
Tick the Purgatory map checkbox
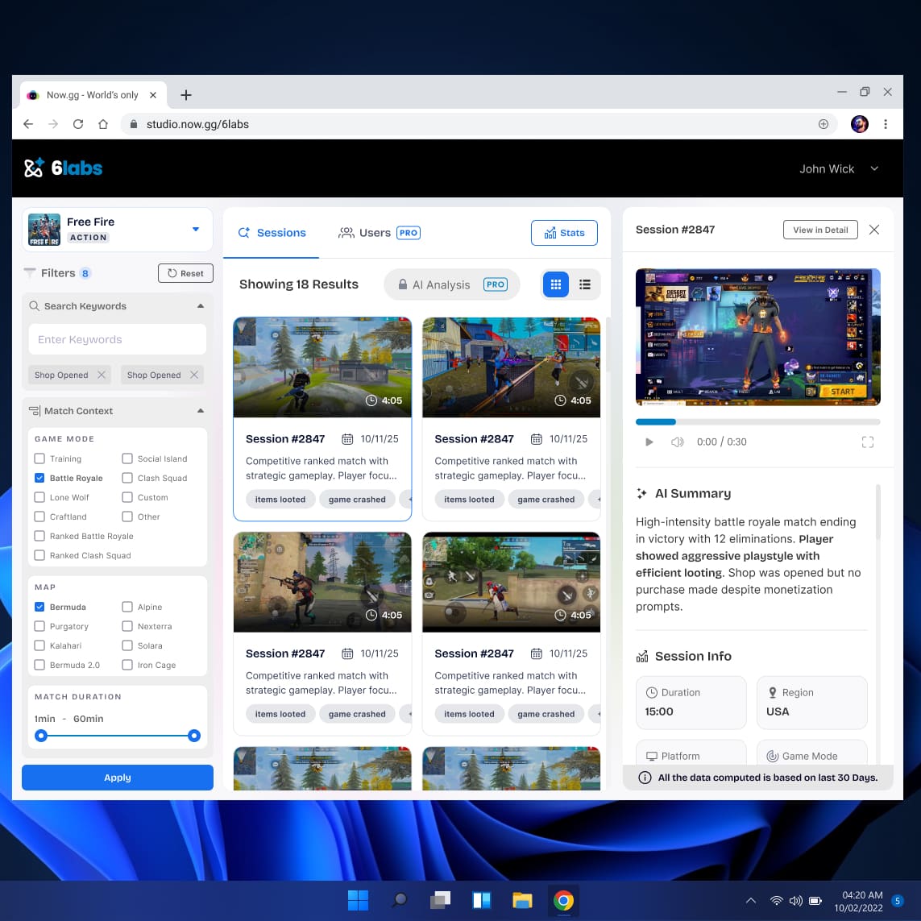[x=39, y=626]
